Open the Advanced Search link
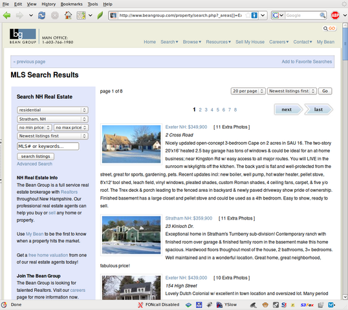The width and height of the screenshot is (348, 310). [35, 164]
